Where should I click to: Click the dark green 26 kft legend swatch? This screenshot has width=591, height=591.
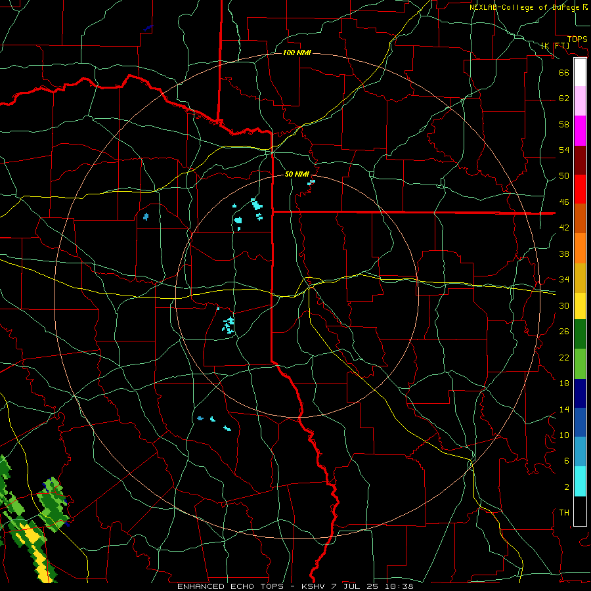click(x=580, y=334)
